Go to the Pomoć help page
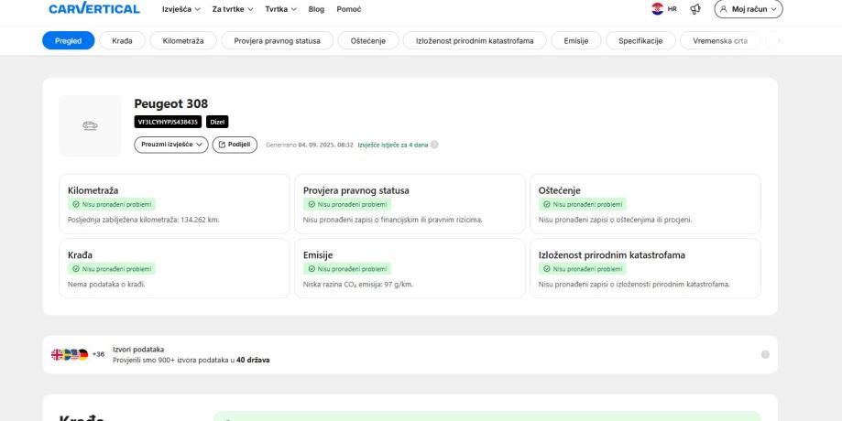This screenshot has height=421, width=842. (x=349, y=9)
